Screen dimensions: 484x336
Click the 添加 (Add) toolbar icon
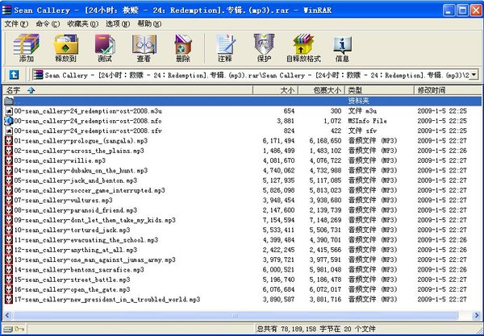click(27, 48)
